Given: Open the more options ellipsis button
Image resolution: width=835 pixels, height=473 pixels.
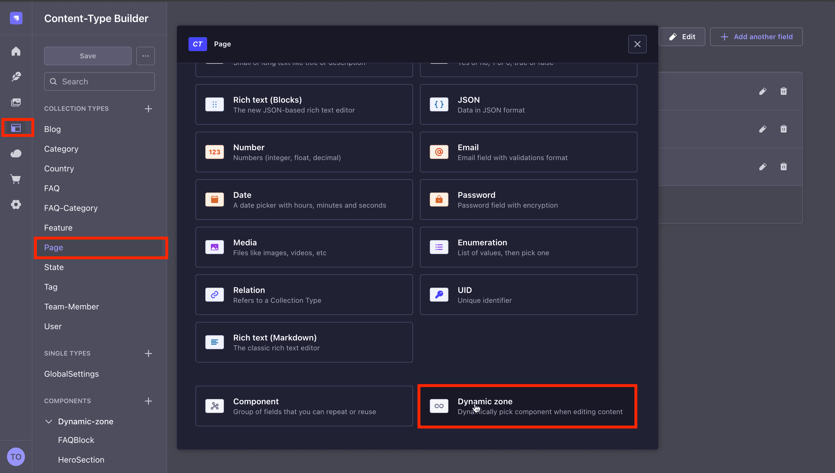Looking at the screenshot, I should (146, 56).
